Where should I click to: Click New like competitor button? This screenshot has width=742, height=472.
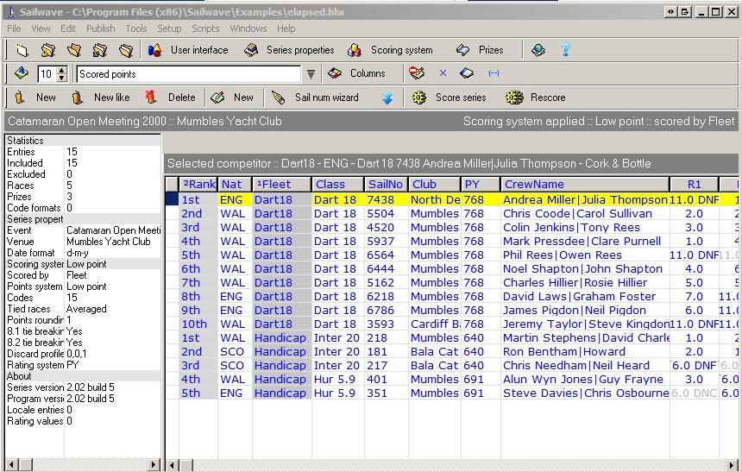click(x=100, y=98)
